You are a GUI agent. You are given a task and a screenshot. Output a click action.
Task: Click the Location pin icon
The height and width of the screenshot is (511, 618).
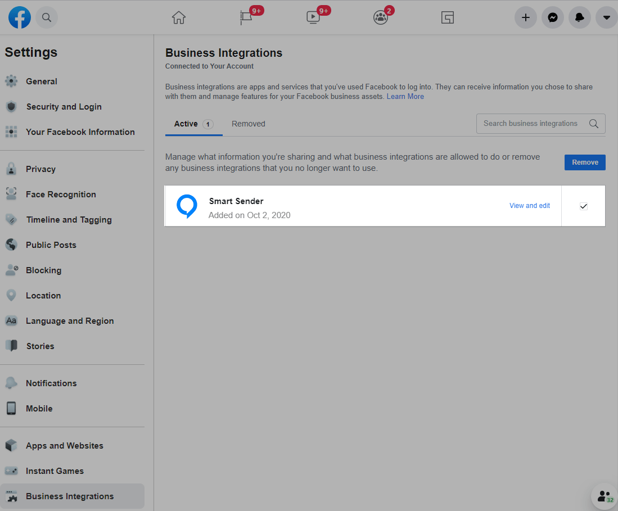point(11,295)
